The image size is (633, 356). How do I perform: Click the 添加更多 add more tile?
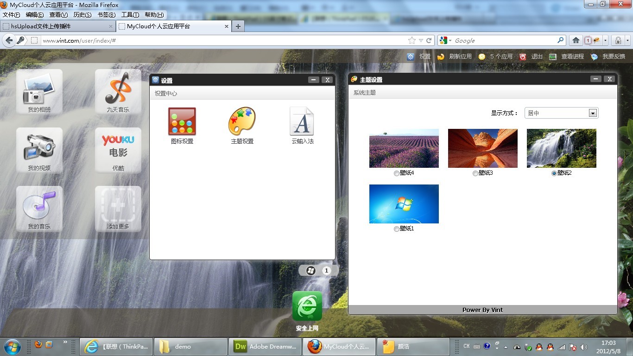[118, 208]
